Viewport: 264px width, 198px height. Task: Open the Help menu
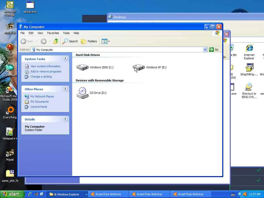point(76,33)
